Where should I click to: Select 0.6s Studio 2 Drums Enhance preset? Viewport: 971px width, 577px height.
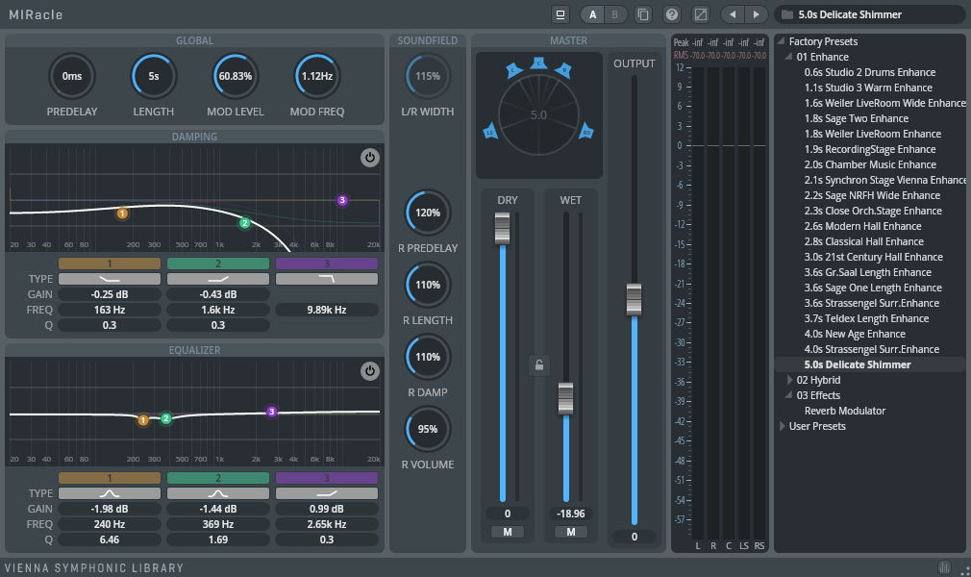click(869, 72)
